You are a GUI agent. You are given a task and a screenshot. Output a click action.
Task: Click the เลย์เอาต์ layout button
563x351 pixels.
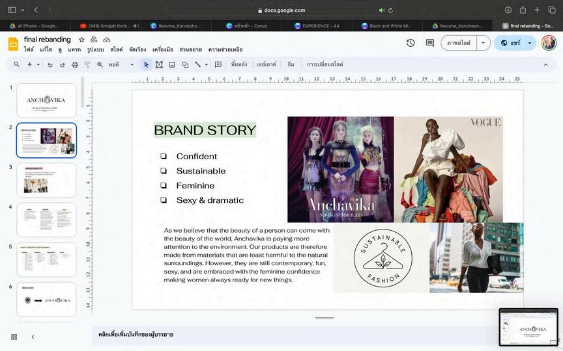tap(266, 64)
